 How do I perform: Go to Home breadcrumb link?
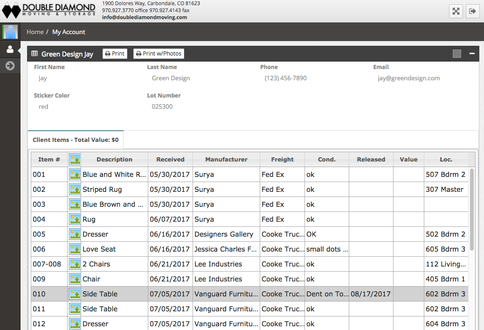point(35,32)
